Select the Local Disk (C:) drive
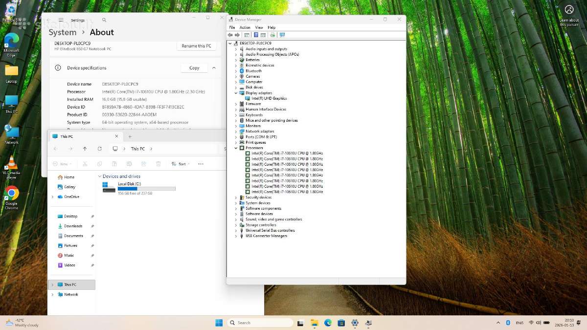 pos(139,188)
